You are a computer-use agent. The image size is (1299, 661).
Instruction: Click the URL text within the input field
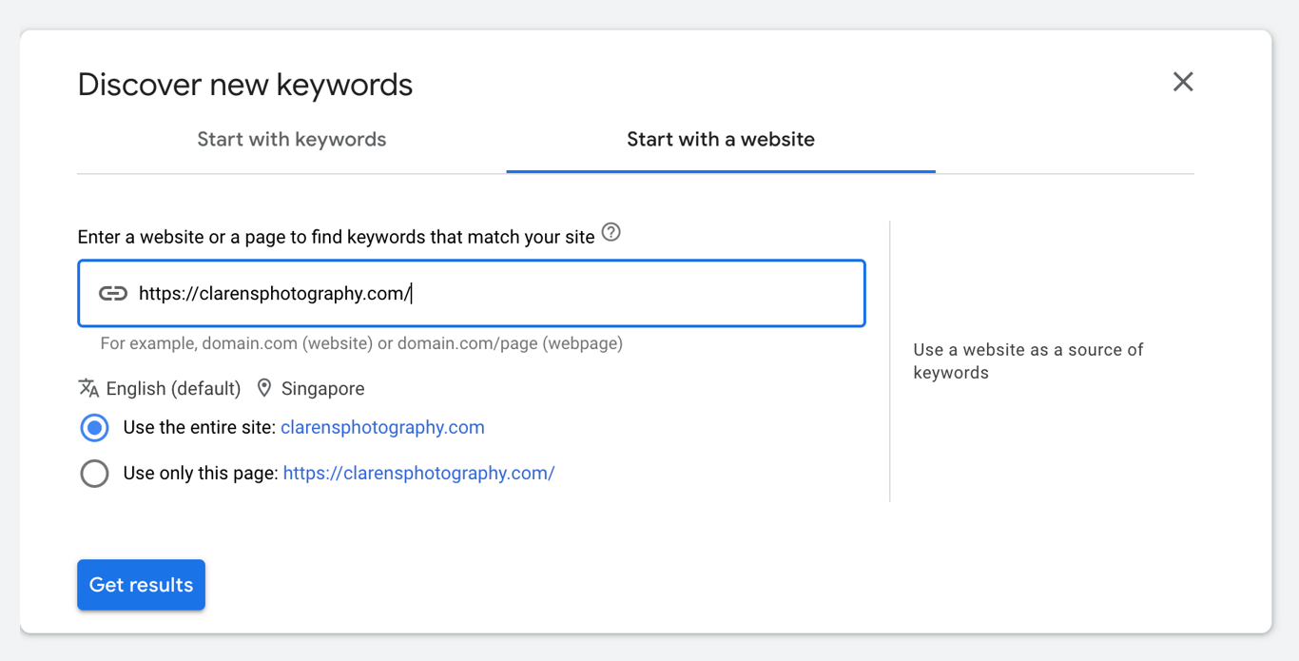(x=276, y=293)
